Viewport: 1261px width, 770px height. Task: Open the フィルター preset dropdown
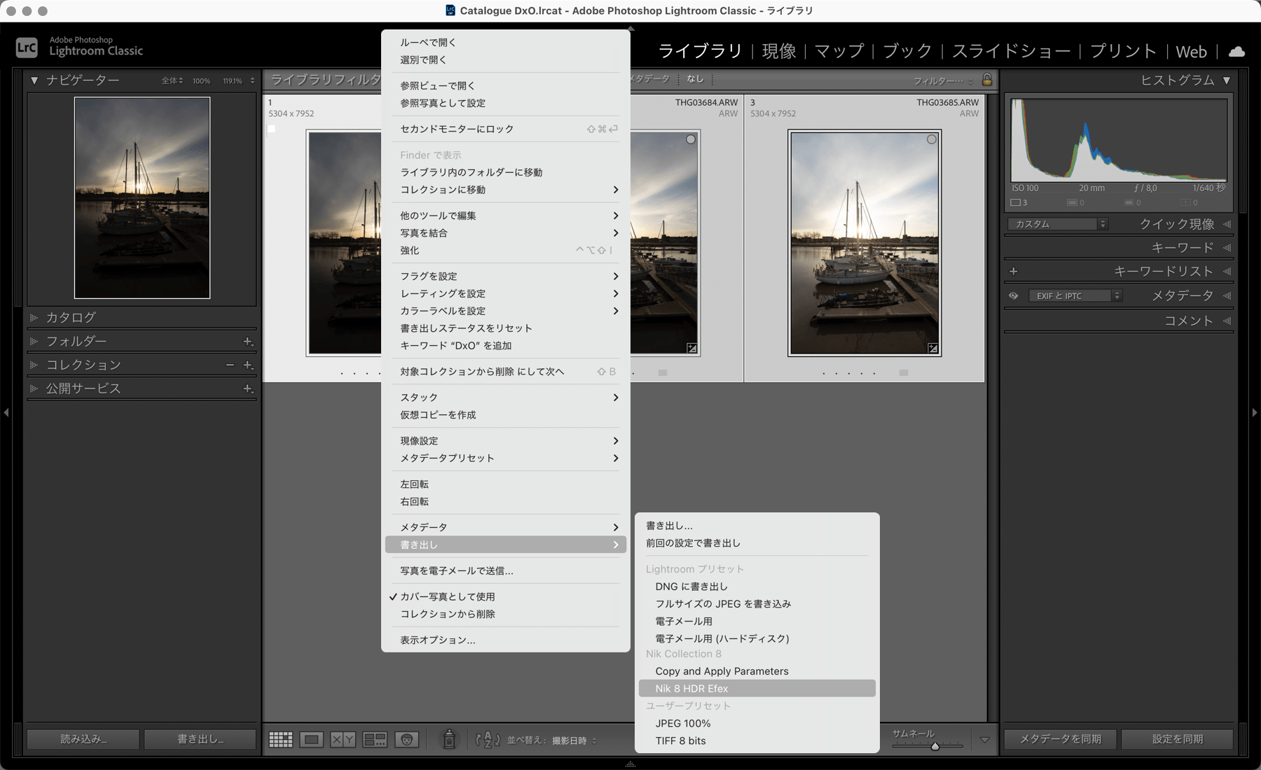[x=943, y=80]
